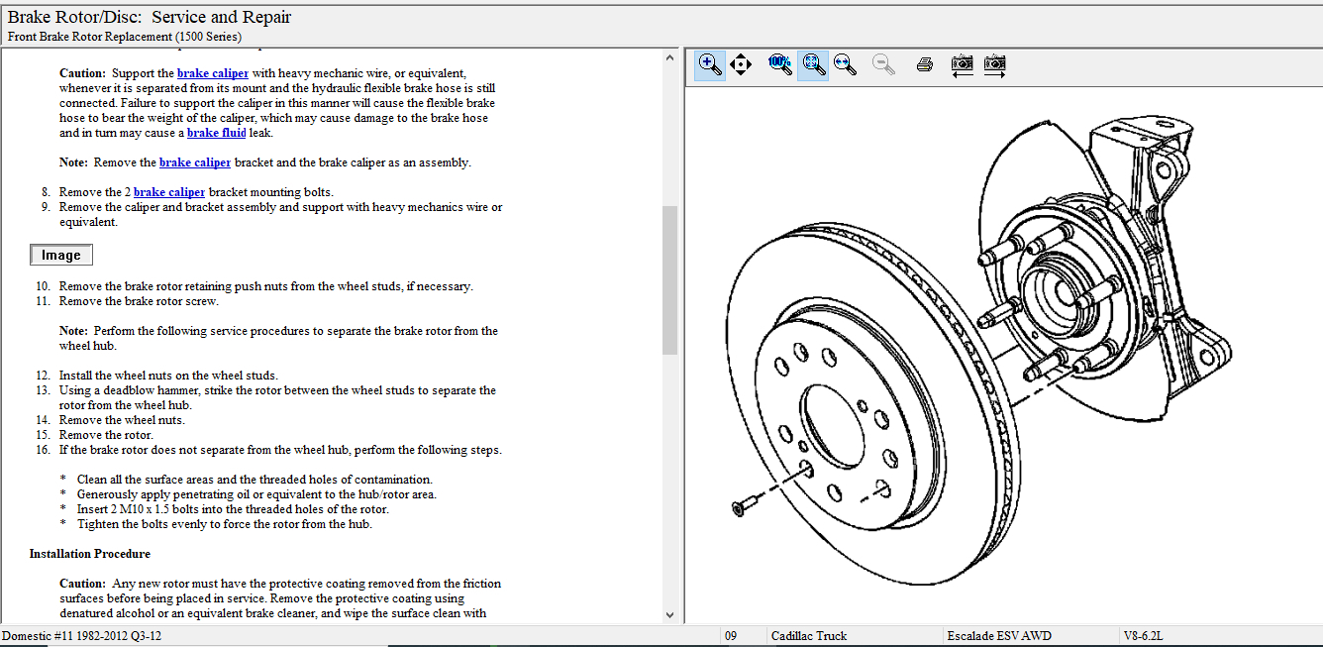The width and height of the screenshot is (1323, 647).
Task: Set diagram zoom to 100%
Action: (x=780, y=65)
